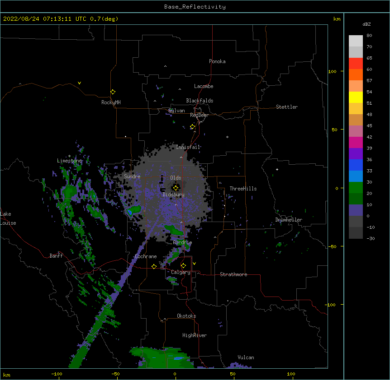This screenshot has height=380, width=390.
Task: Pick the dark green 20 dBZ swatch
Action: click(x=356, y=199)
